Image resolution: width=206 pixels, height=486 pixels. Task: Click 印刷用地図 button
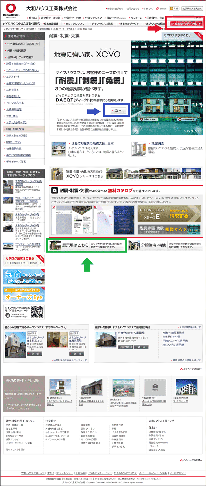tap(125, 347)
